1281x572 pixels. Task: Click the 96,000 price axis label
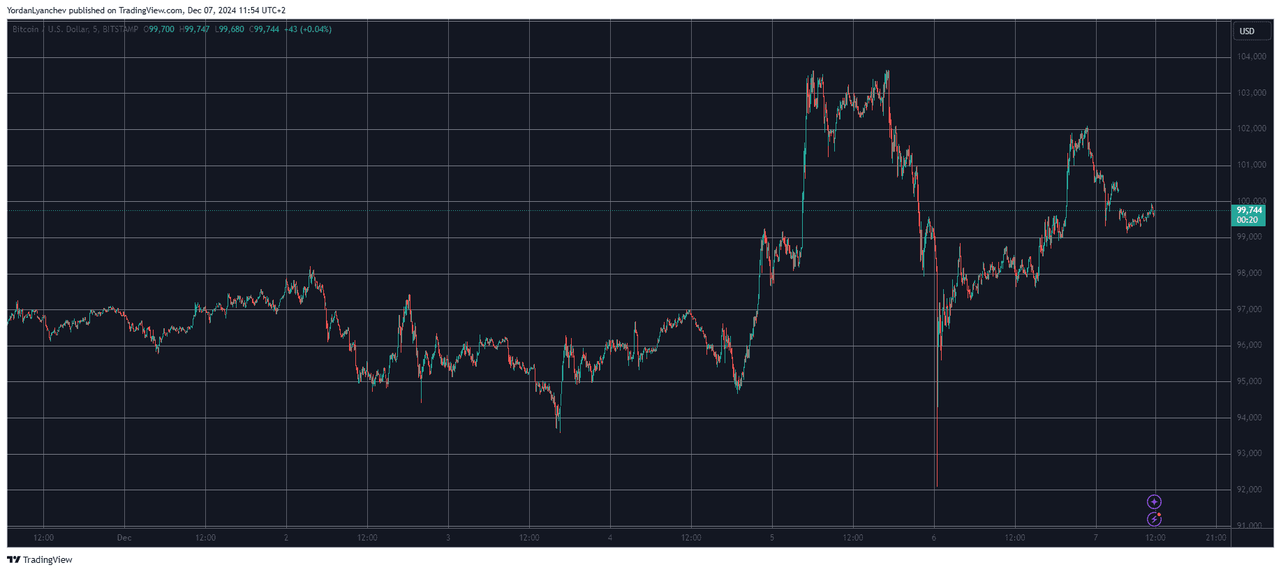point(1250,345)
